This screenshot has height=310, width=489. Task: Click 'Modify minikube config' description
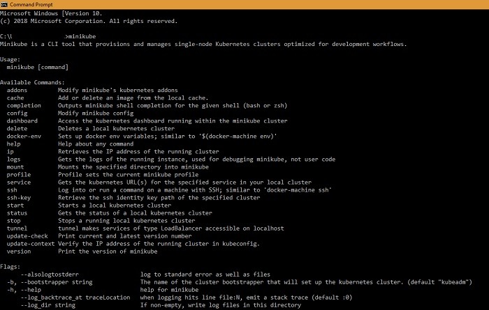click(x=96, y=113)
